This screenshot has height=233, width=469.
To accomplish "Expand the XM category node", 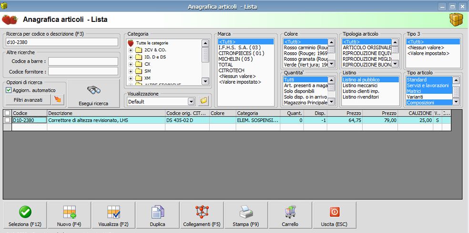I will (x=131, y=78).
